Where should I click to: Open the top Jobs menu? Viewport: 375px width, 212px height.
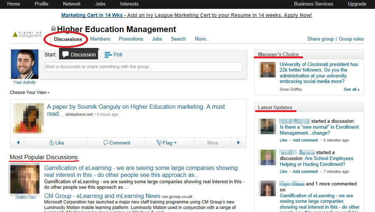point(100,4)
